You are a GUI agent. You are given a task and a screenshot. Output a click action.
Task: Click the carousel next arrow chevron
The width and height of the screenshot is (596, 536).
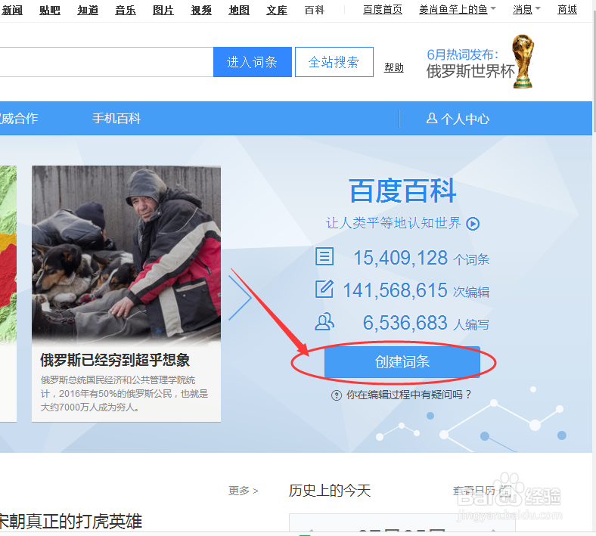coord(240,297)
